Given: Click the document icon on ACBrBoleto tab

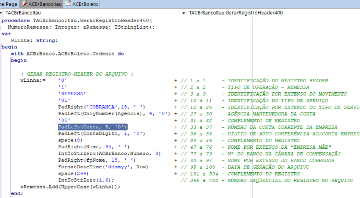Looking at the screenshot, I should 68,3.
